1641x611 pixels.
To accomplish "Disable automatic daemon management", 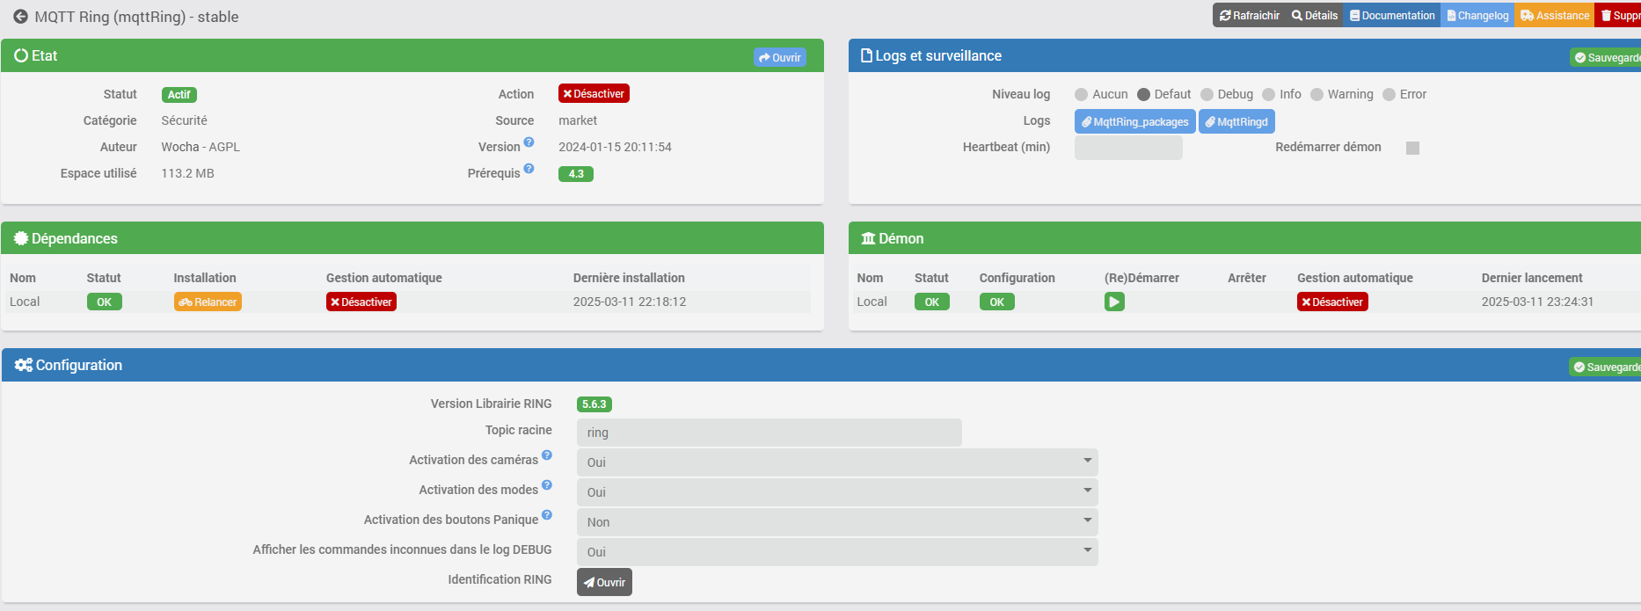I will 1332,302.
